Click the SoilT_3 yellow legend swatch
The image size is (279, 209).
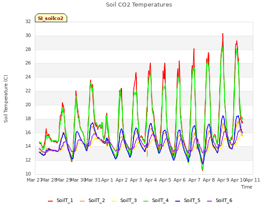tap(114, 201)
